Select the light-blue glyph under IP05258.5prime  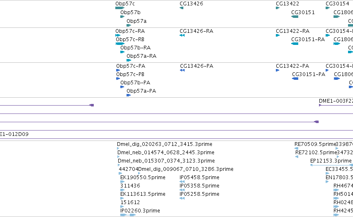point(182,198)
